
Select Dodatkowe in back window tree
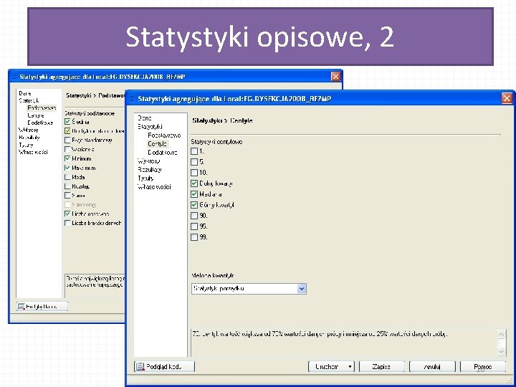40,123
